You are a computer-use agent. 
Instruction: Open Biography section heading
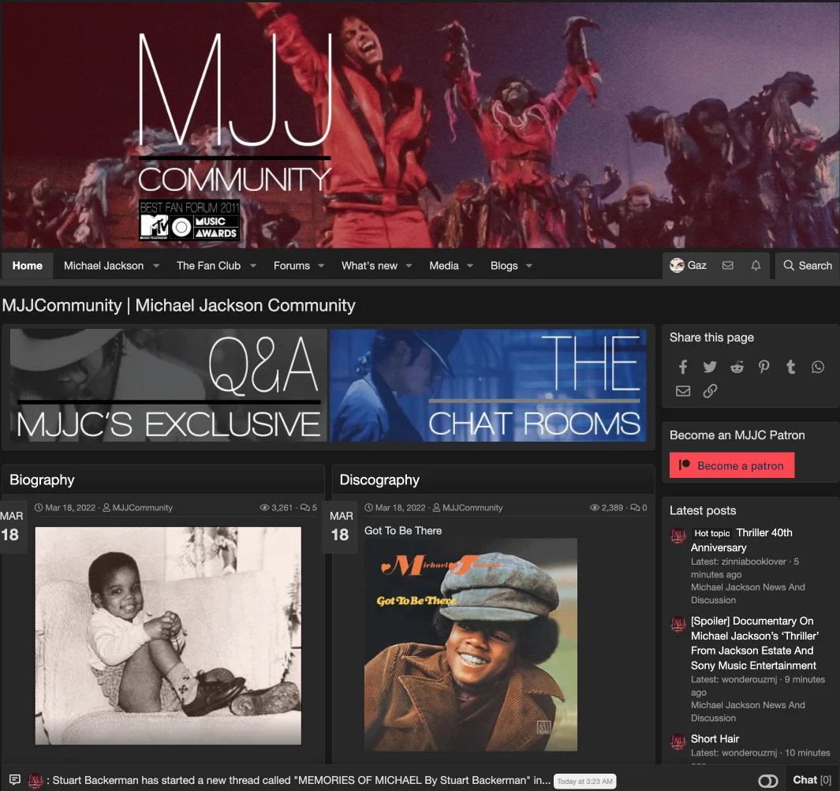pyautogui.click(x=42, y=479)
